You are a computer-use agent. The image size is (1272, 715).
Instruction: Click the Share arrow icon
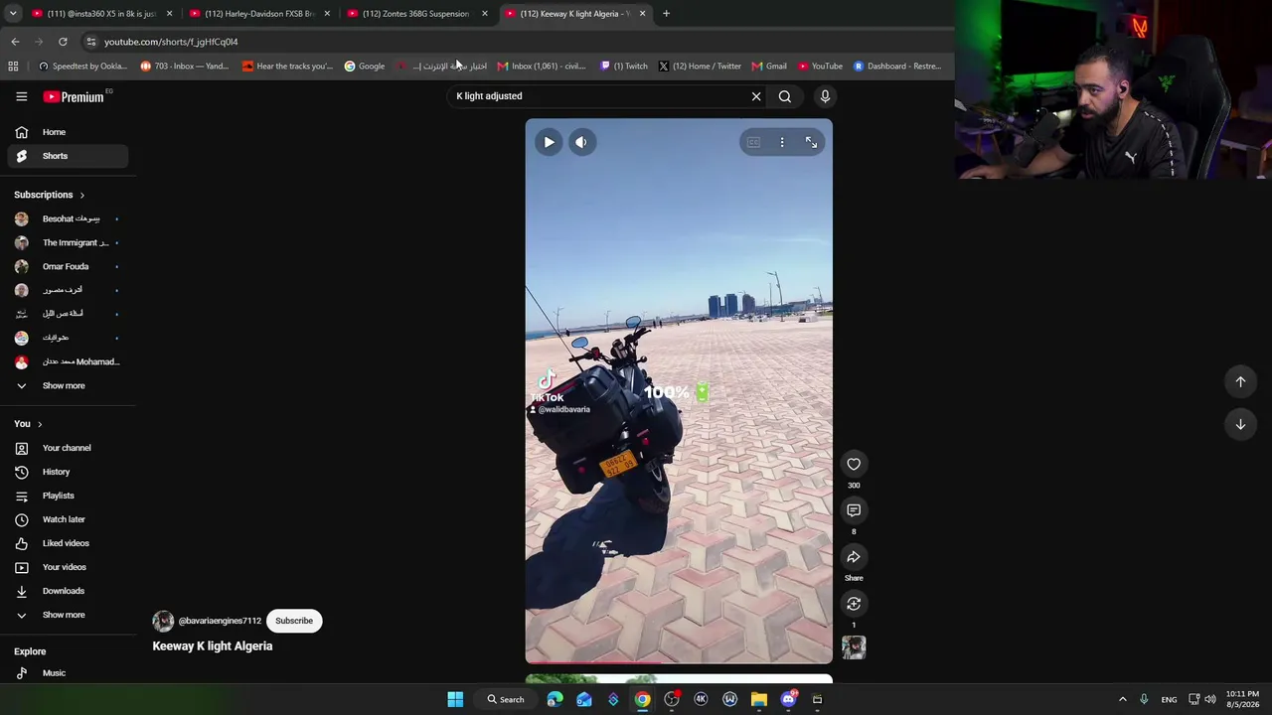(854, 556)
